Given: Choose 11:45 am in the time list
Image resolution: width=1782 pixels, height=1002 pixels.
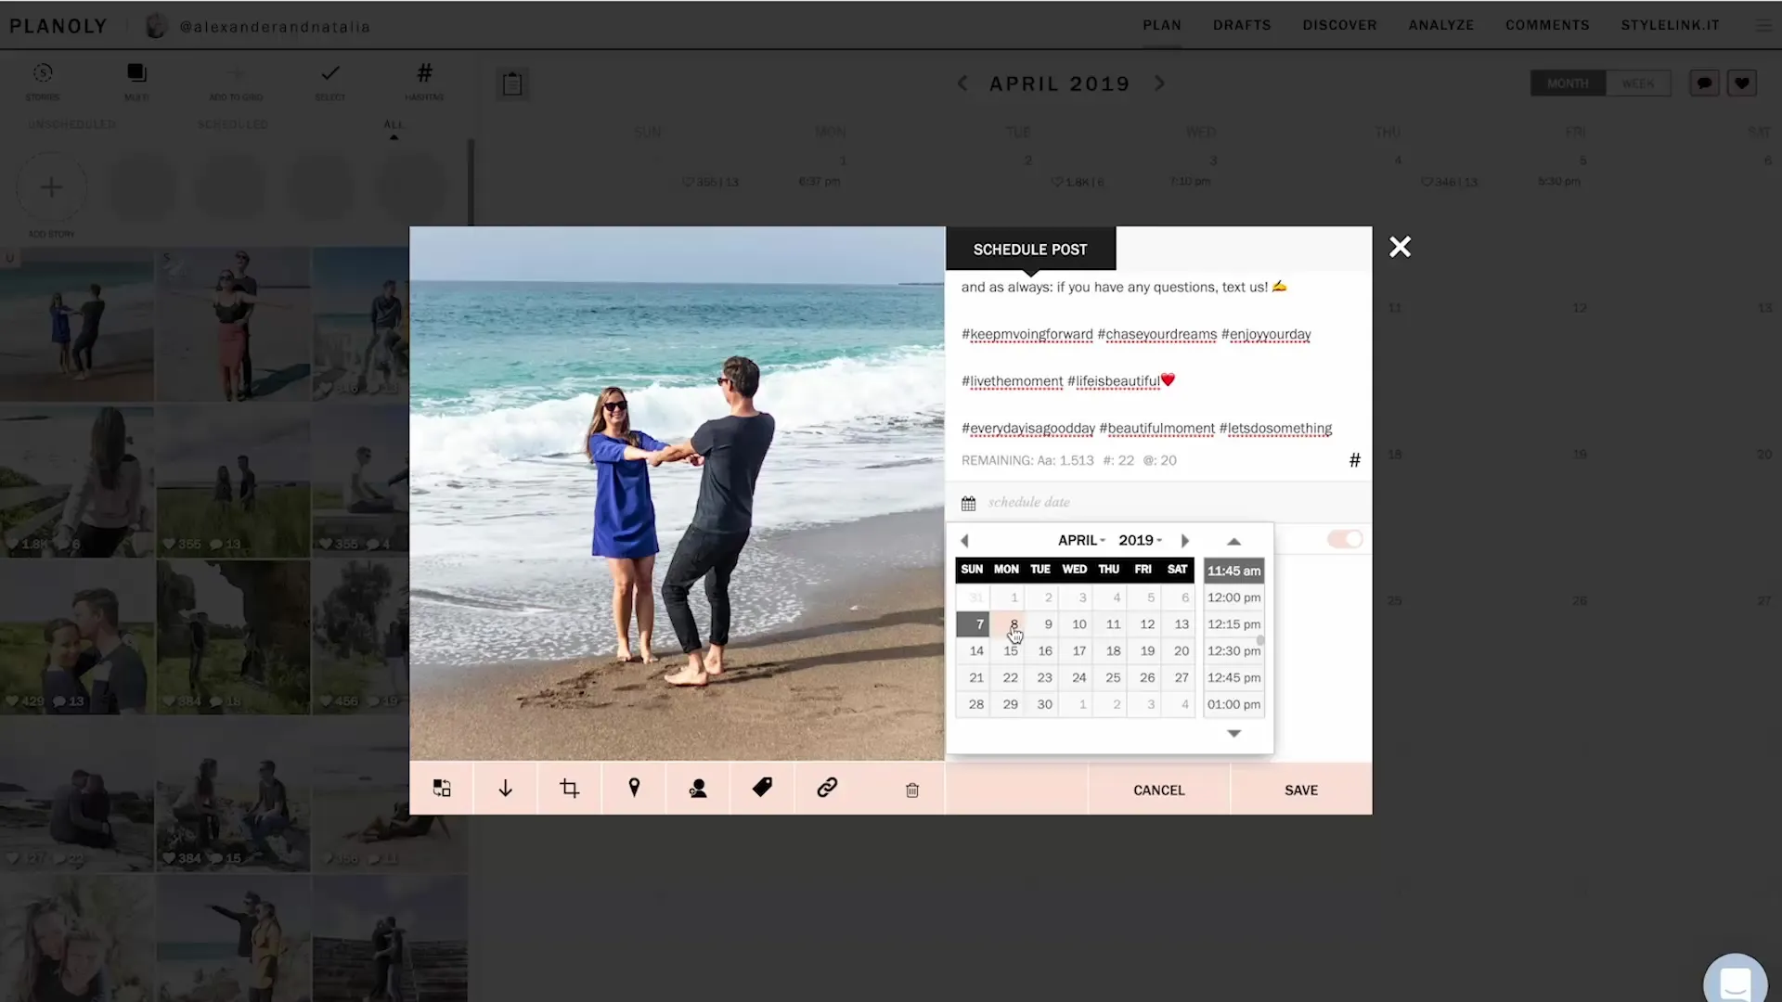Looking at the screenshot, I should tap(1233, 571).
